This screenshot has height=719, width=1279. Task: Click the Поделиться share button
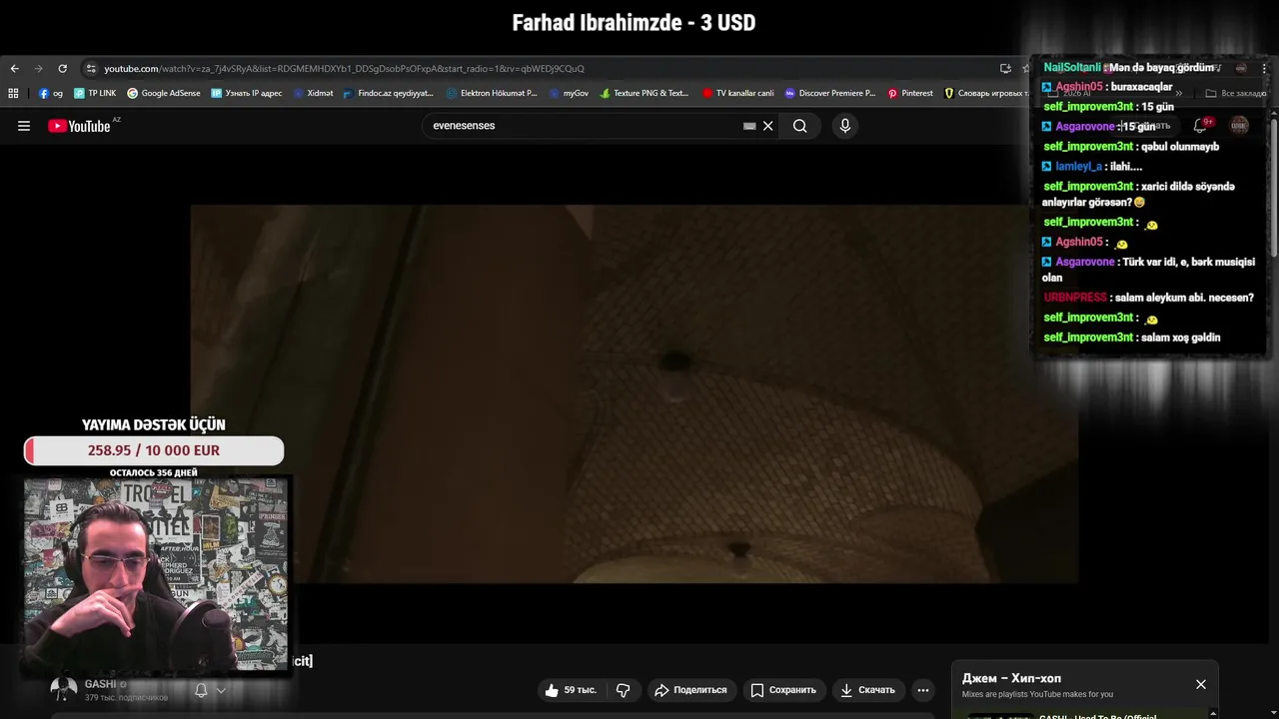click(690, 690)
